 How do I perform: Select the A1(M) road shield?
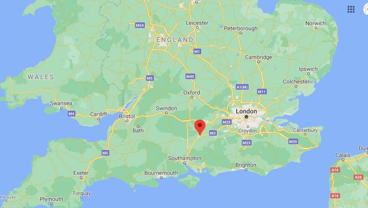[x=242, y=87]
